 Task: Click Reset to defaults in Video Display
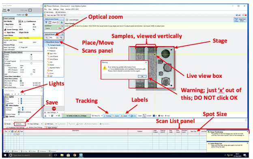point(24,112)
